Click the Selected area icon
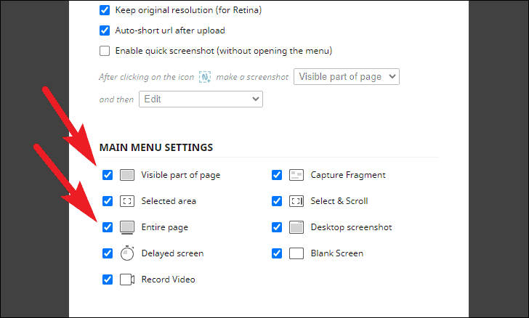 click(x=127, y=201)
